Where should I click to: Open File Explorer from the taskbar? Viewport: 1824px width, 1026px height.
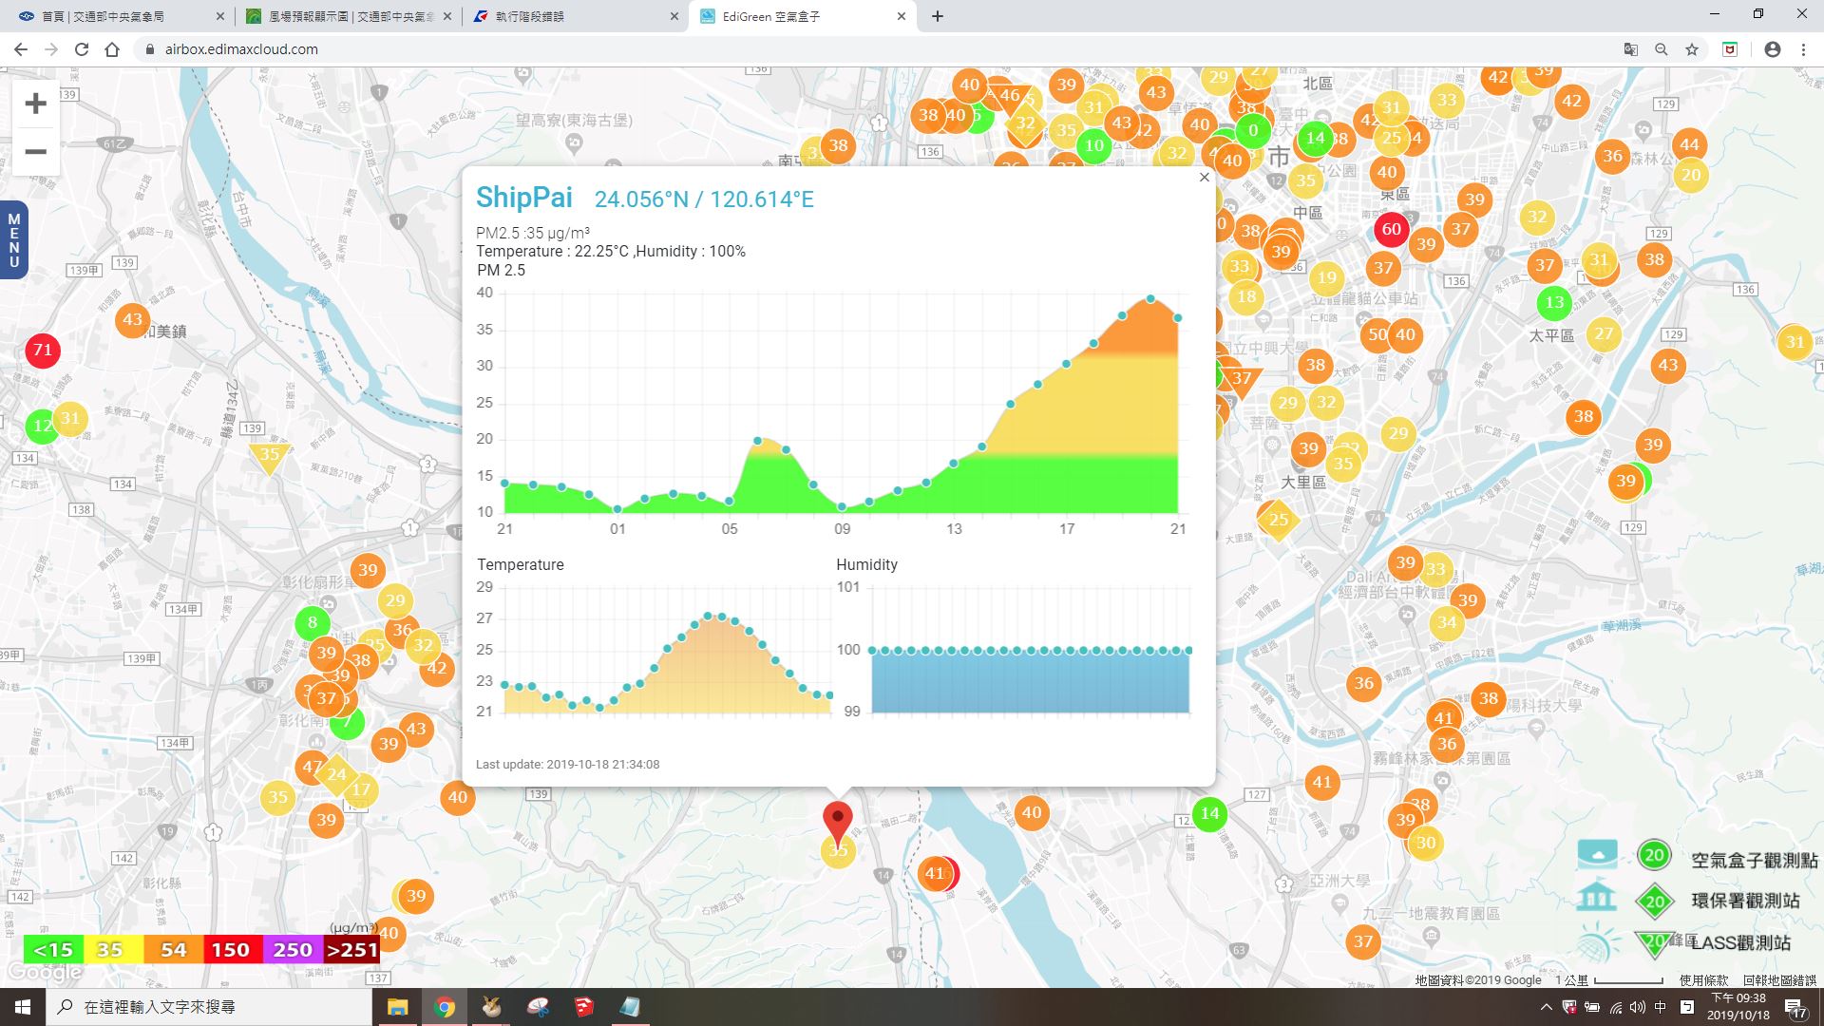point(397,1007)
